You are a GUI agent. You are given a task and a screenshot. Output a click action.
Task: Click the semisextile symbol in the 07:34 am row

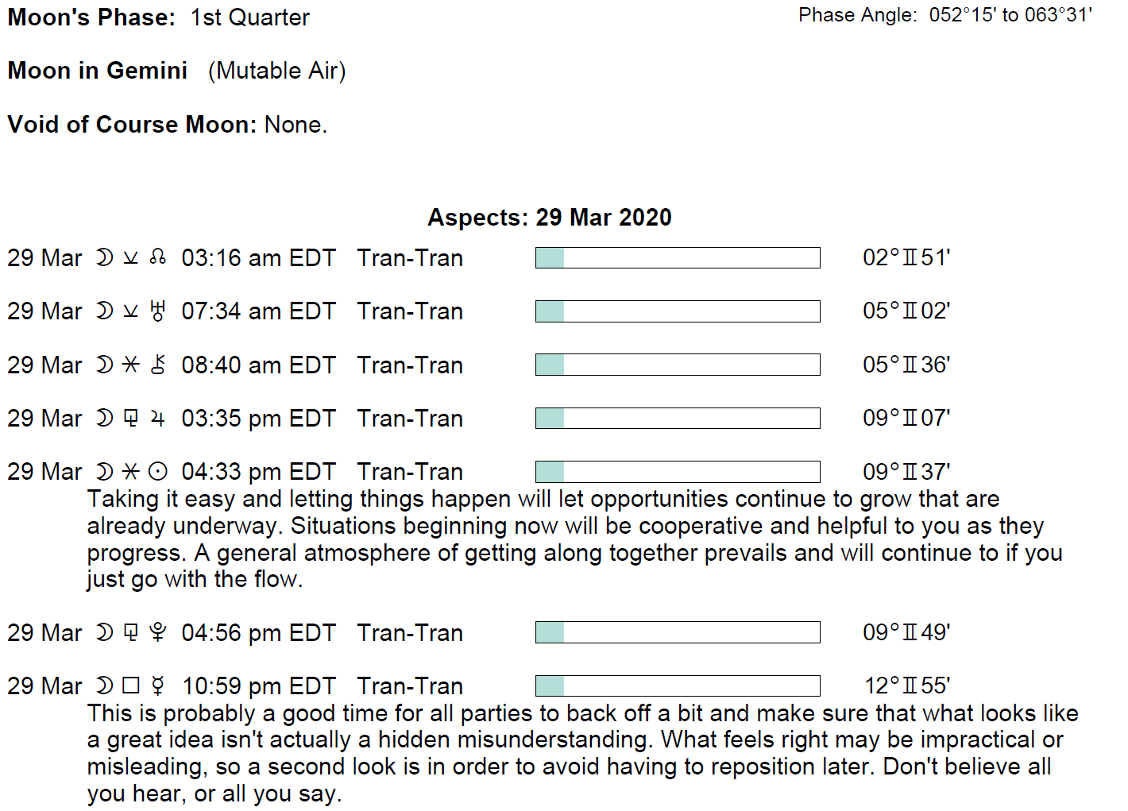tap(131, 311)
